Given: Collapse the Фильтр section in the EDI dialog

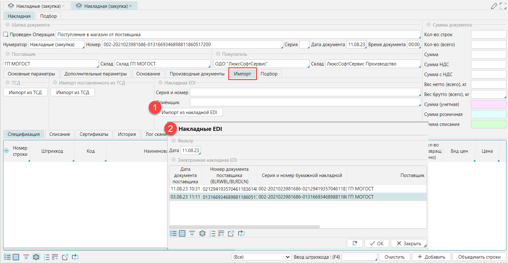Looking at the screenshot, I should [x=174, y=141].
